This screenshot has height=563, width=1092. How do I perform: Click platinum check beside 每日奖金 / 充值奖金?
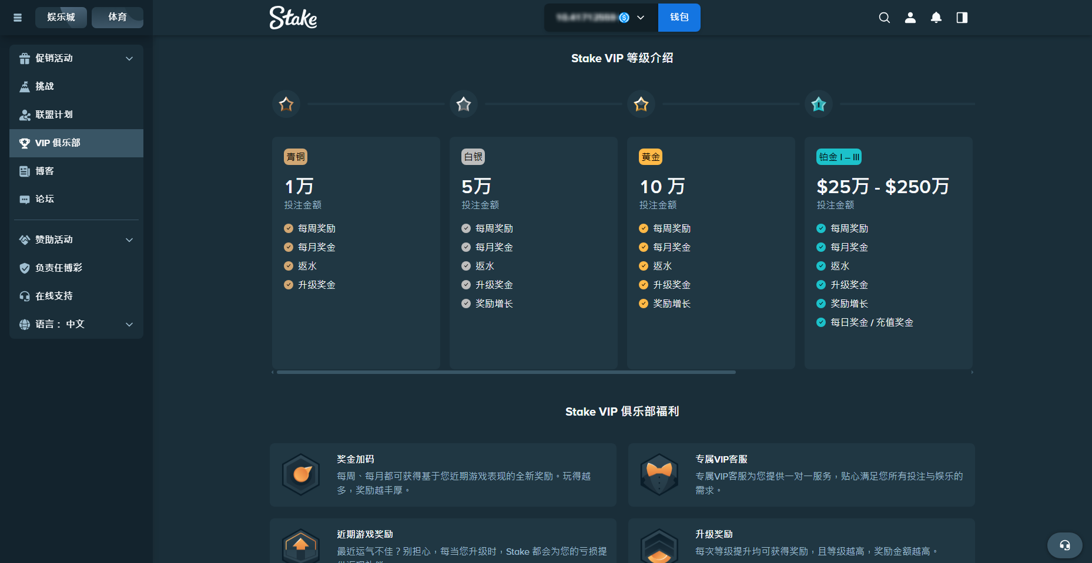[x=821, y=322]
